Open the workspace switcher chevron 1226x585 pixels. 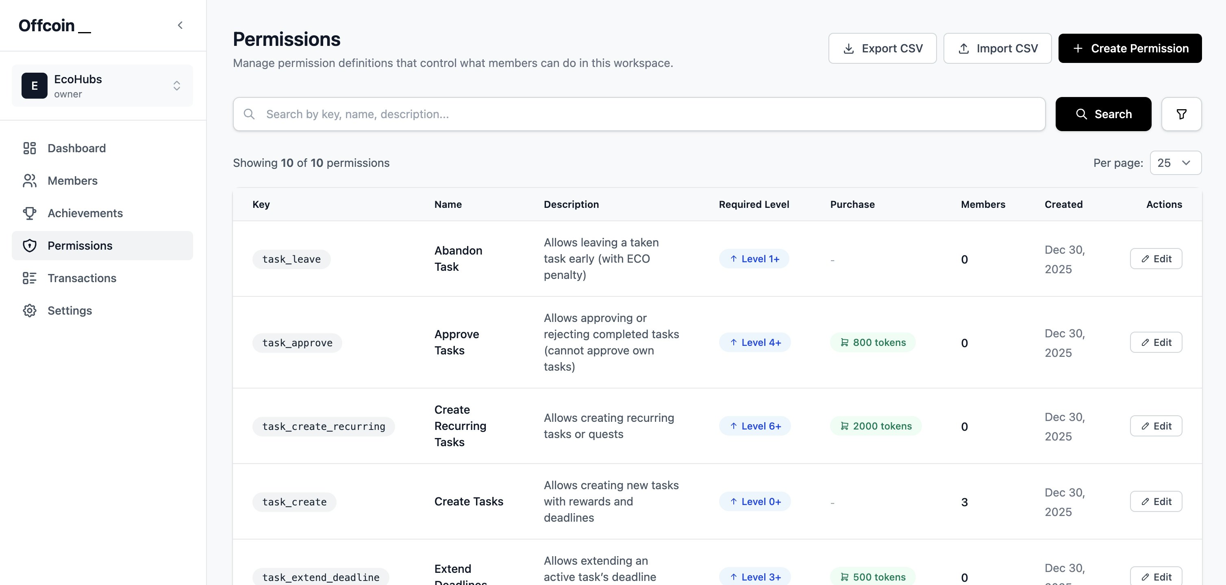tap(176, 86)
